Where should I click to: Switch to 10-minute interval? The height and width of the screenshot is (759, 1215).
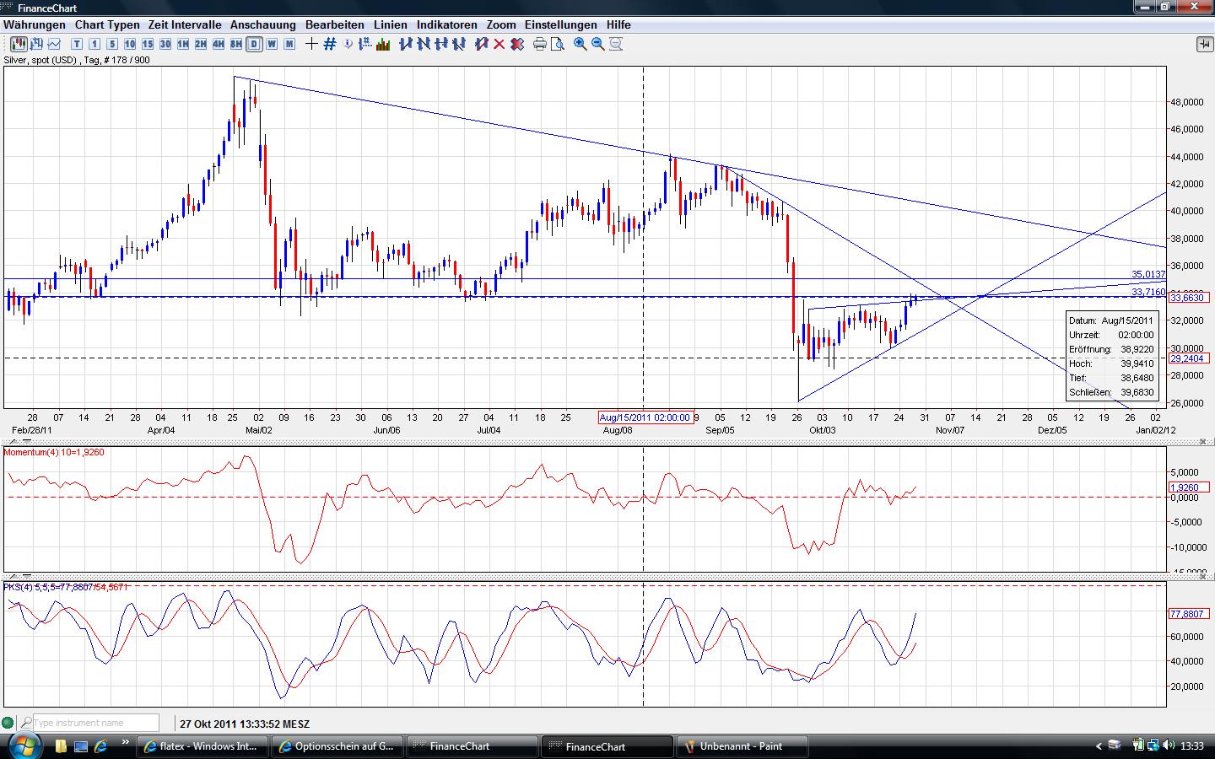(x=130, y=44)
